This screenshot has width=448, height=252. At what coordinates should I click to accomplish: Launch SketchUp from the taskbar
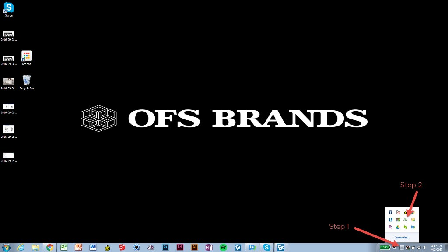coord(122,248)
